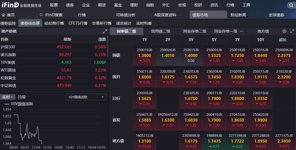The width and height of the screenshot is (296, 150).
Task: Open the 投研 menu
Action: pos(198,5)
